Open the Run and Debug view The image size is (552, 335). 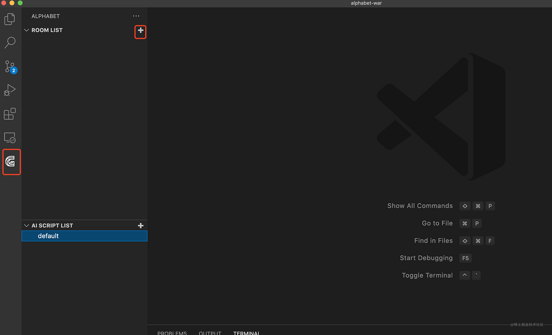point(10,90)
